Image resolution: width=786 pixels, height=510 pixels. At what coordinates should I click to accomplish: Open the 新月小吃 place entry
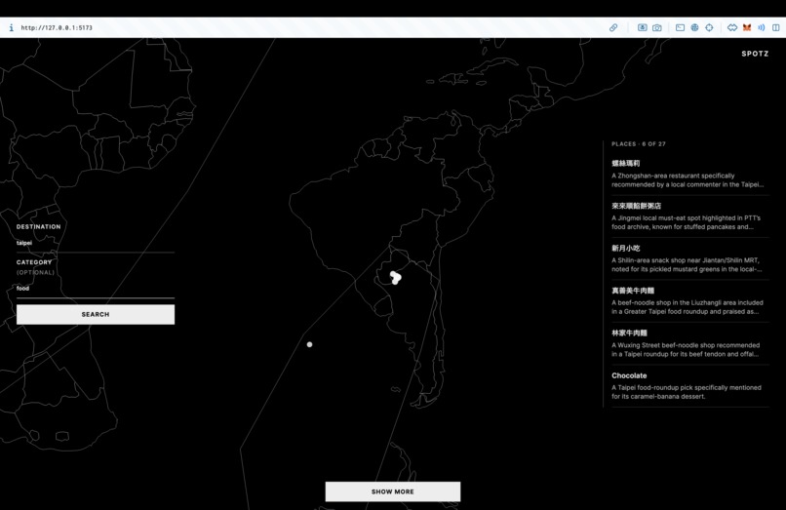690,258
